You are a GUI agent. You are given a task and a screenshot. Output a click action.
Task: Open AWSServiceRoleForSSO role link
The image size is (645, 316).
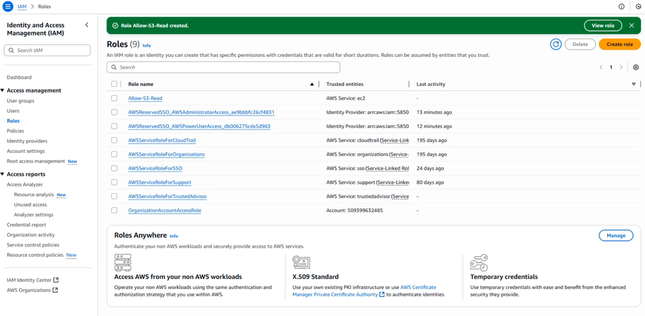tap(155, 168)
